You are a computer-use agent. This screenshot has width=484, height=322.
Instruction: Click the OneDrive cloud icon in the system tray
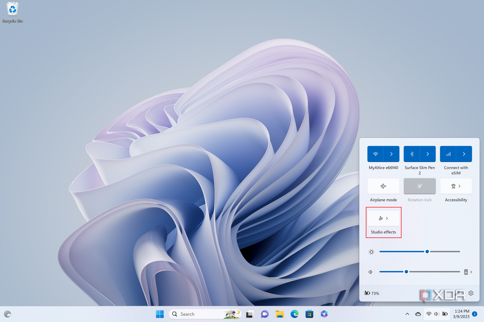pyautogui.click(x=418, y=314)
